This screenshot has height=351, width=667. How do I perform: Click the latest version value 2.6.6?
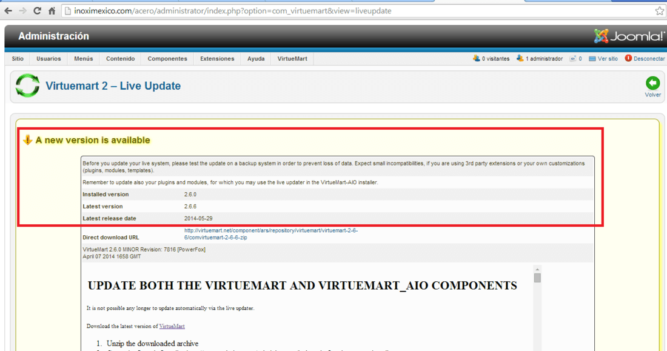coord(190,206)
